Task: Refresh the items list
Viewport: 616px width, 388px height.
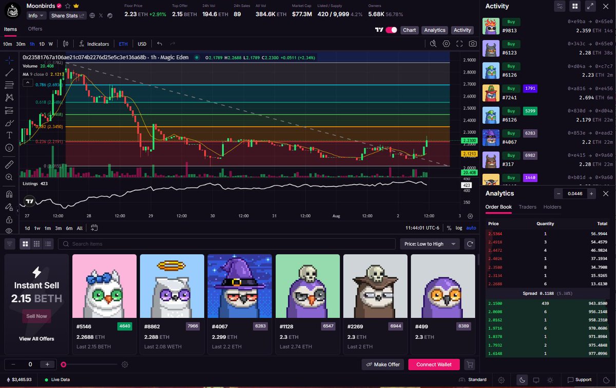Action: (x=469, y=244)
